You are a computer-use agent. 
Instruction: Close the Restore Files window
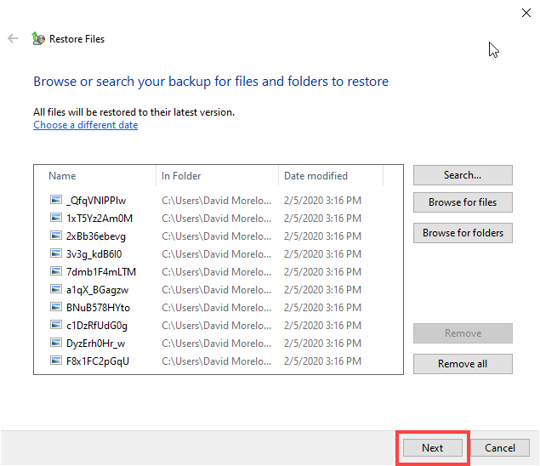(x=526, y=13)
